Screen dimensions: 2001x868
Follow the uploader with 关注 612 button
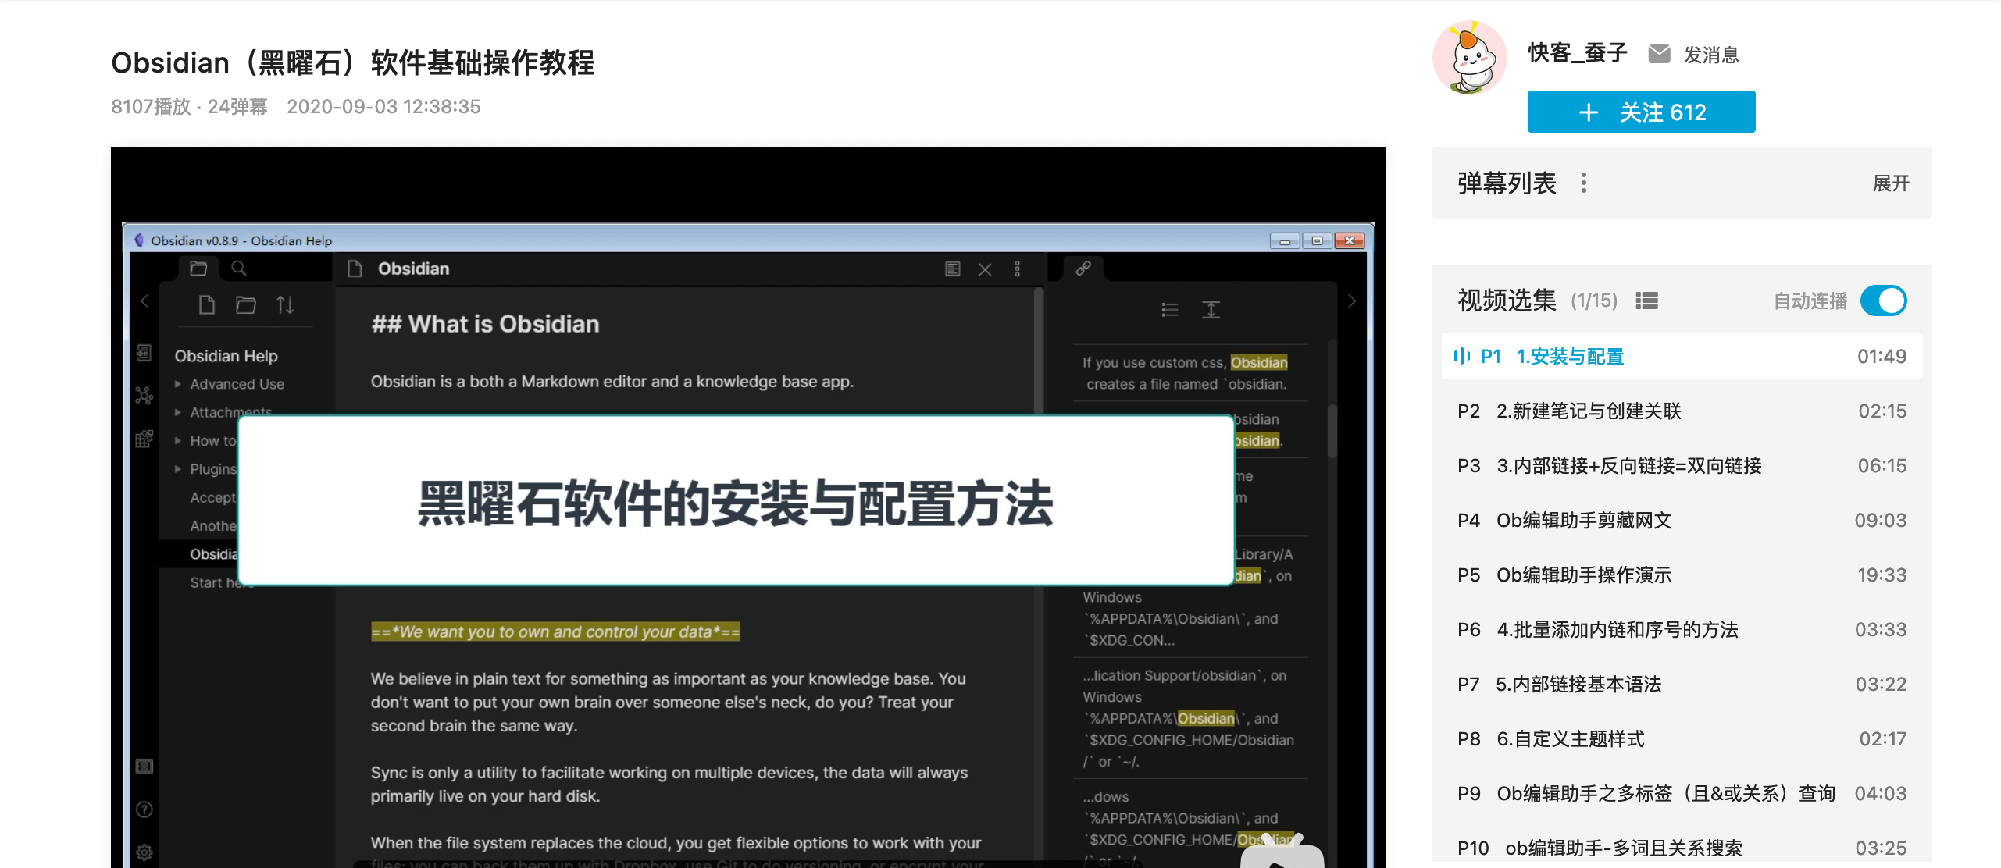click(1641, 112)
